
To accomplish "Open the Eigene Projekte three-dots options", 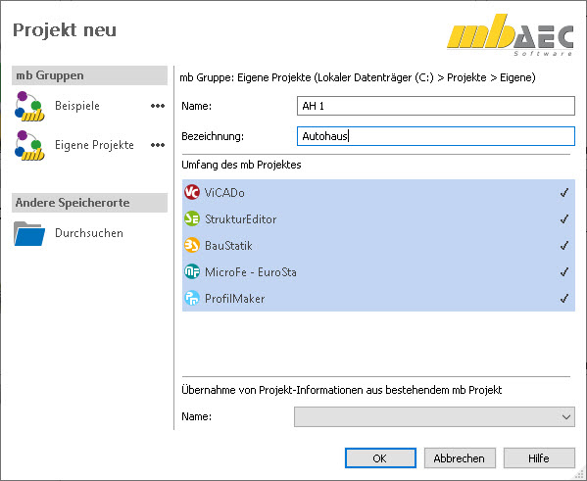I will coord(158,145).
